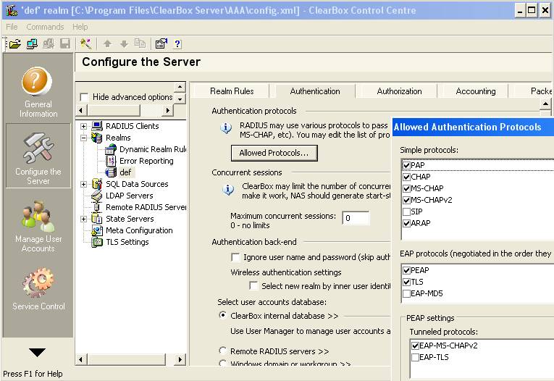Toggle Hide advanced options checkbox

pyautogui.click(x=84, y=97)
